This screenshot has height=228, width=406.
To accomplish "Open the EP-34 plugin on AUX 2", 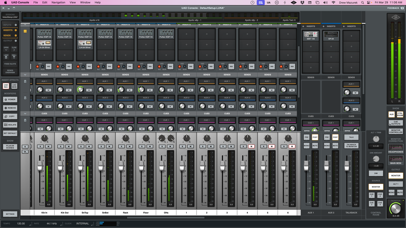I will [331, 36].
